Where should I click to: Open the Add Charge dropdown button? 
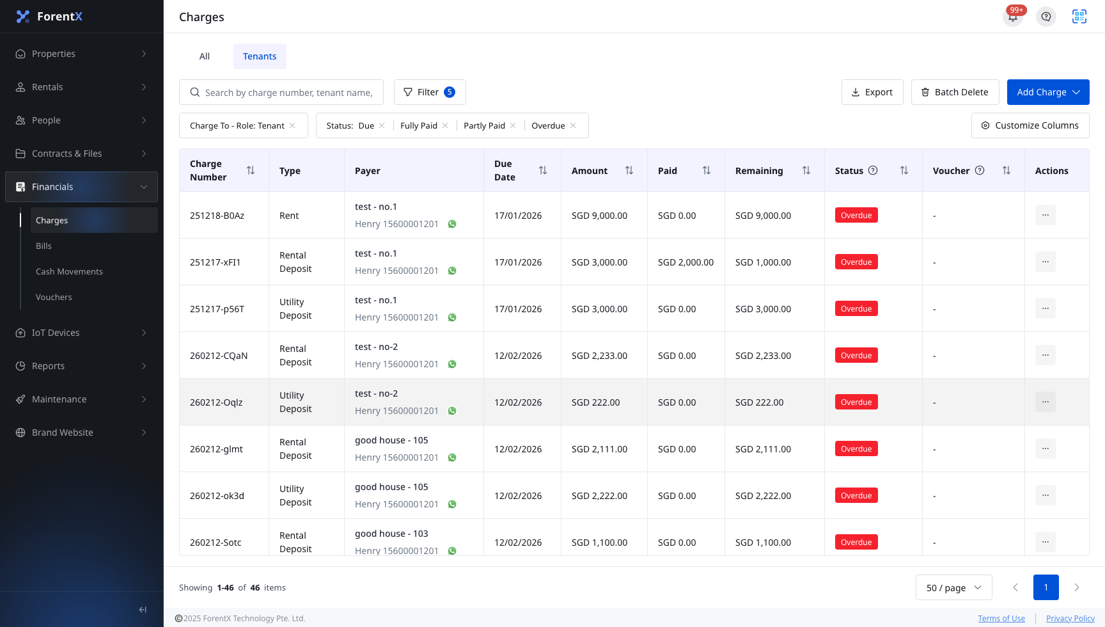click(x=1048, y=92)
